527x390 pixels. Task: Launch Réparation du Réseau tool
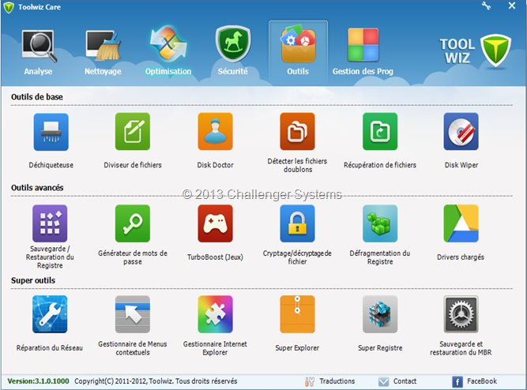tap(50, 314)
